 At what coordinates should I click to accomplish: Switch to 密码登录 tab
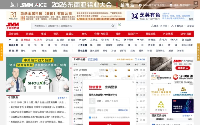(x=111, y=87)
